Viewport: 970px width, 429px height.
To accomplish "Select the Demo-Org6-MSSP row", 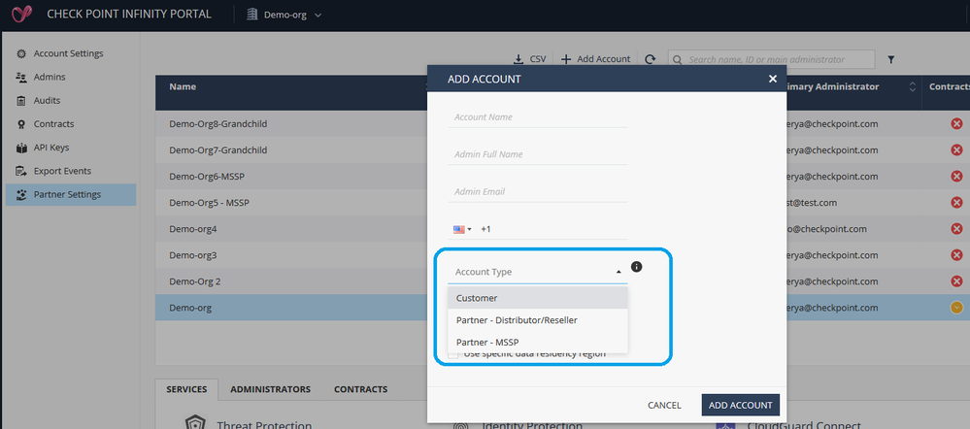I will click(x=291, y=177).
